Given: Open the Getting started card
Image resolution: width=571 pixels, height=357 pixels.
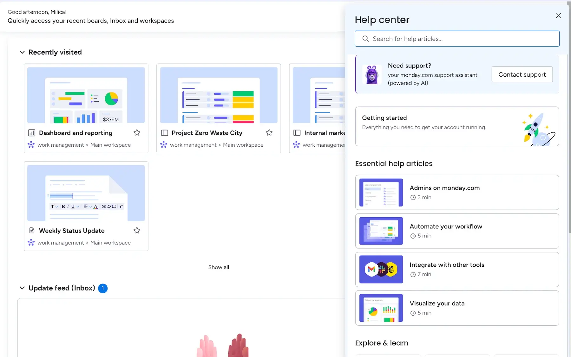Looking at the screenshot, I should pos(457,126).
